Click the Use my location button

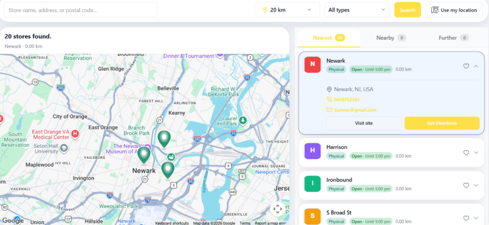pos(454,10)
